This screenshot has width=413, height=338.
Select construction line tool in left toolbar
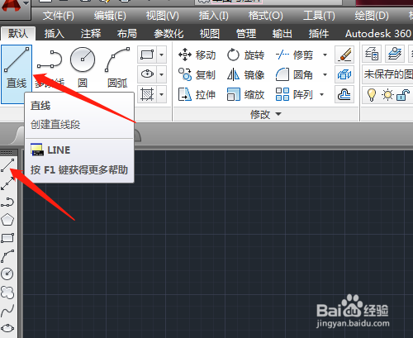point(7,183)
